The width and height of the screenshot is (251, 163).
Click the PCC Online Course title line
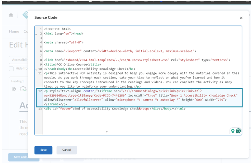coord(72,65)
